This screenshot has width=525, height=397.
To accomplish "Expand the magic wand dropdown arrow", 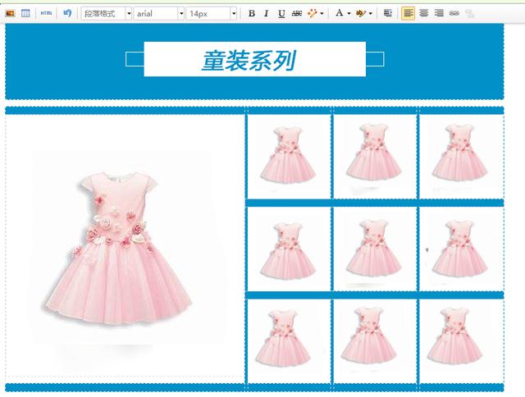I will pyautogui.click(x=322, y=14).
